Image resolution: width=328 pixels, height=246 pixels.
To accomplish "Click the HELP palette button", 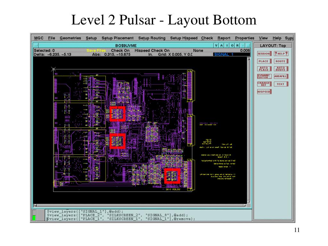I will [281, 53].
